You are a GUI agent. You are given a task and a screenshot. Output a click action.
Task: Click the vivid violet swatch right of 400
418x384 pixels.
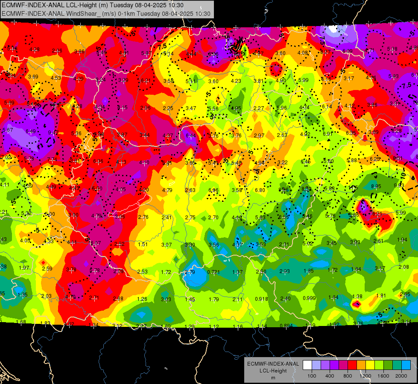point(334,365)
